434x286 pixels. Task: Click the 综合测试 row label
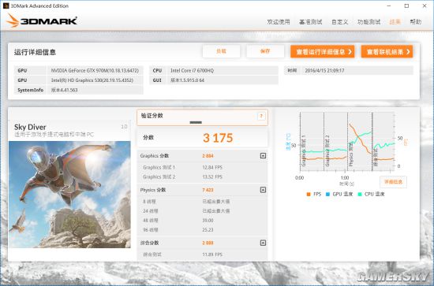point(152,254)
